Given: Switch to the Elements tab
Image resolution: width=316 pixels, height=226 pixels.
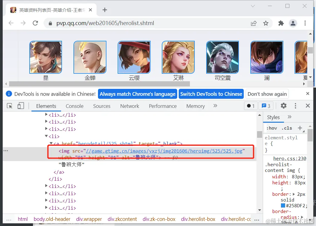Looking at the screenshot, I should click(46, 106).
